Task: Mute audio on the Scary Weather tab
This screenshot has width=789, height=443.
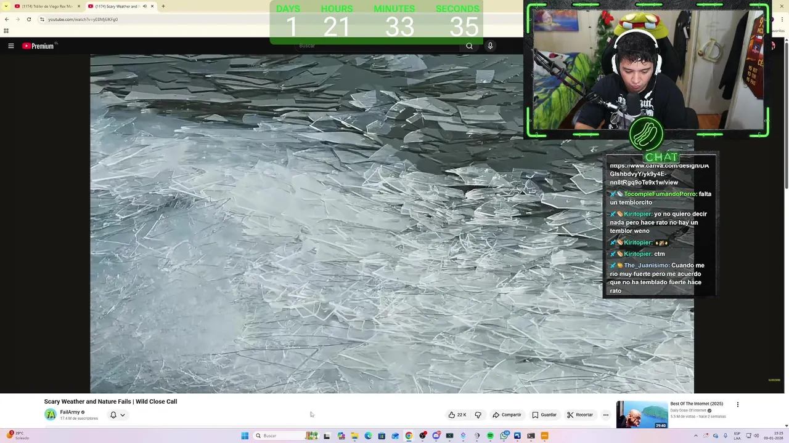Action: point(145,6)
